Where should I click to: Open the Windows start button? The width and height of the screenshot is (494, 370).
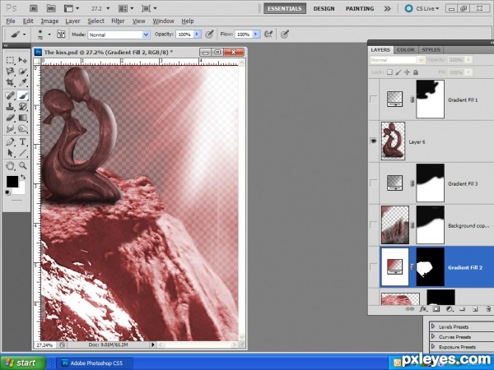coord(23,363)
